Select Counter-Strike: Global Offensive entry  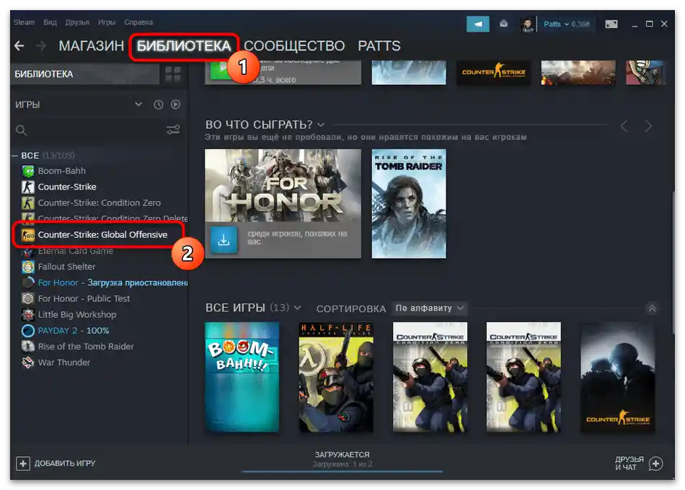102,235
